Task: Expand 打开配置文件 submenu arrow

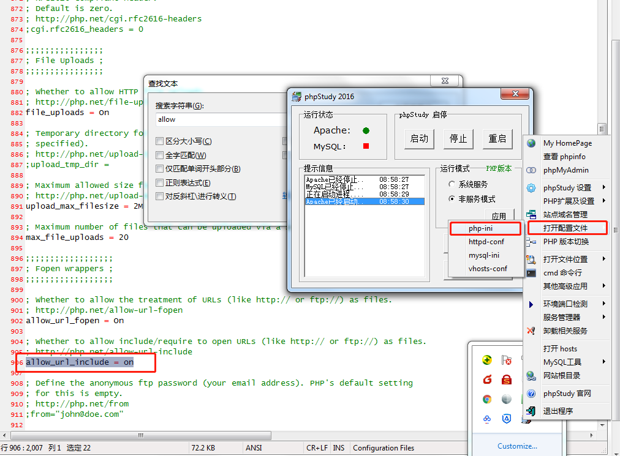Action: coord(604,228)
